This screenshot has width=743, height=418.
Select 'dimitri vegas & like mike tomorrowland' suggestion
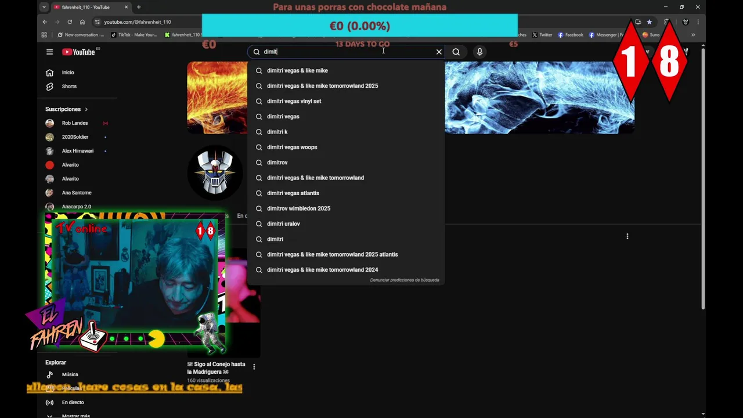click(346, 178)
